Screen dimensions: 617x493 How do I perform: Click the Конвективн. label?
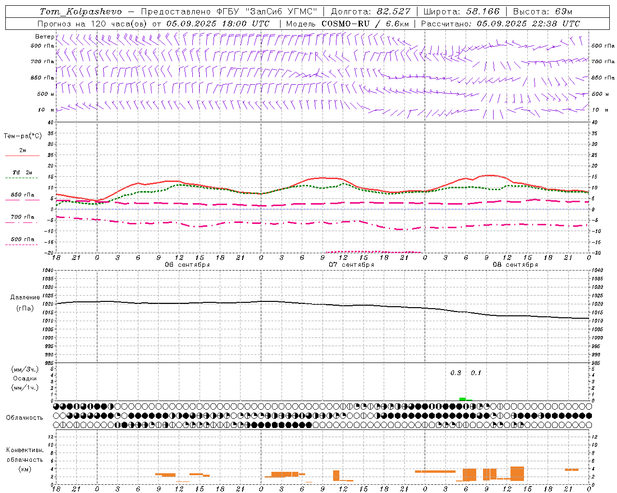(25, 450)
